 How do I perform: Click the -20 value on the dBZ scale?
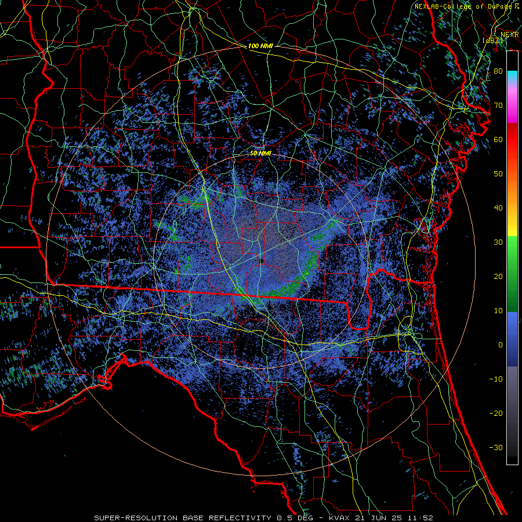coord(496,413)
